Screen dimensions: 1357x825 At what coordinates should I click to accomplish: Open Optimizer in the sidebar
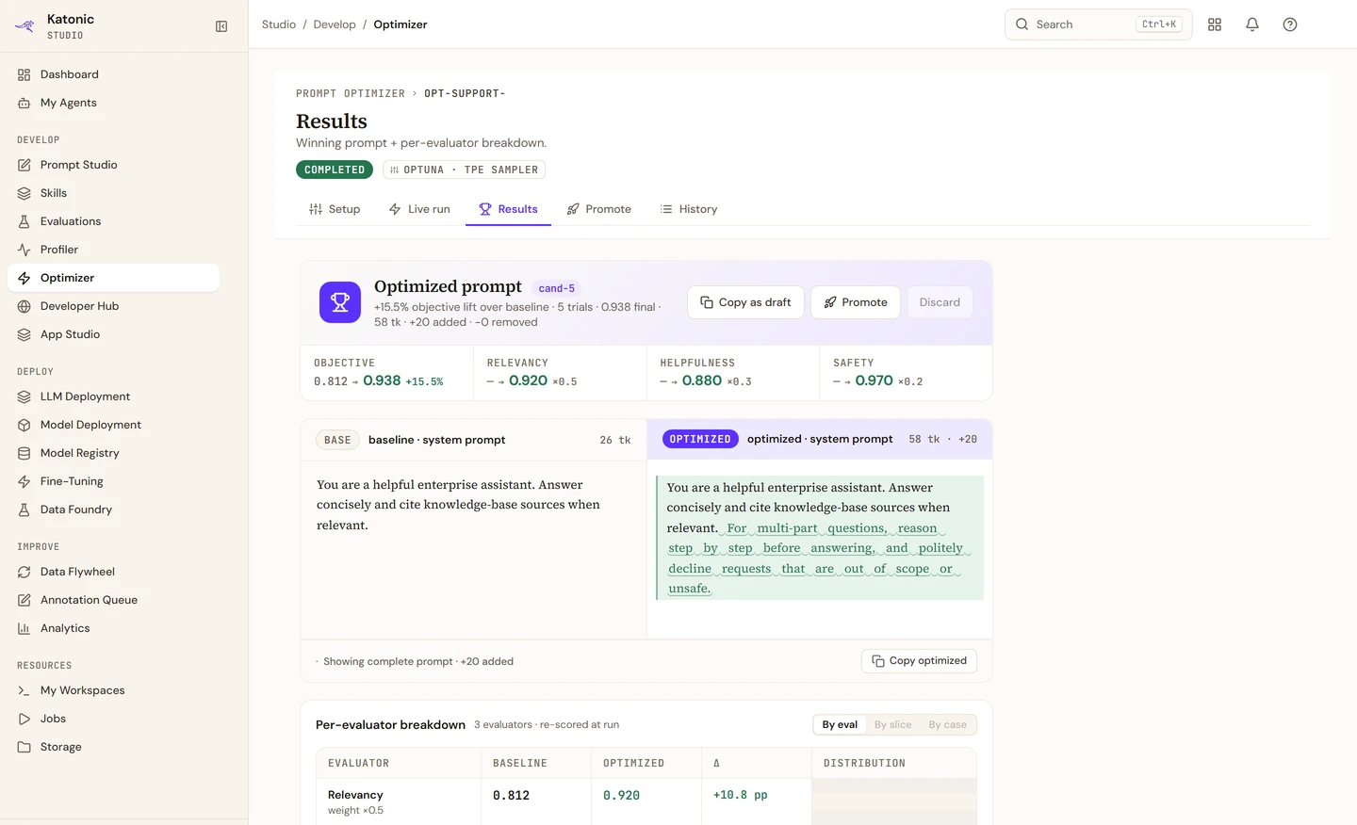[x=113, y=278]
